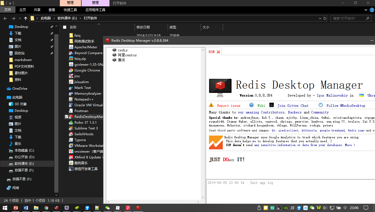The width and height of the screenshot is (375, 212).
Task: Follow @RedisDesktop on Twitter
Action: [x=346, y=106]
